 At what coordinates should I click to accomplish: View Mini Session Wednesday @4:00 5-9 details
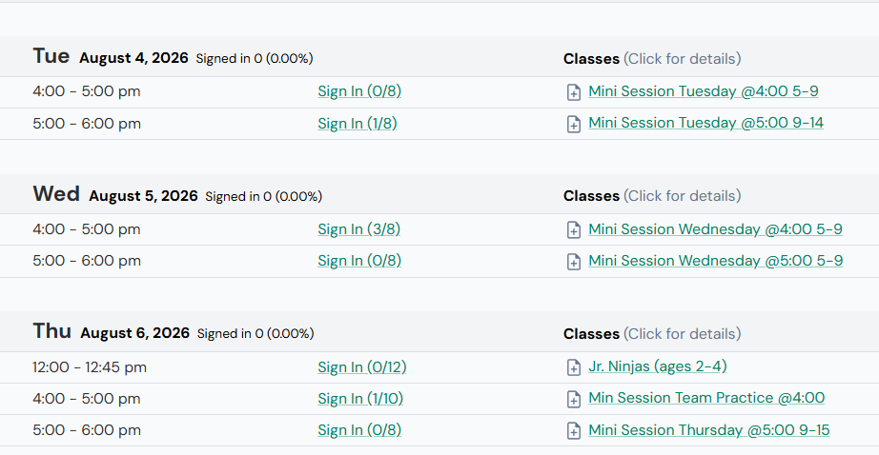715,229
